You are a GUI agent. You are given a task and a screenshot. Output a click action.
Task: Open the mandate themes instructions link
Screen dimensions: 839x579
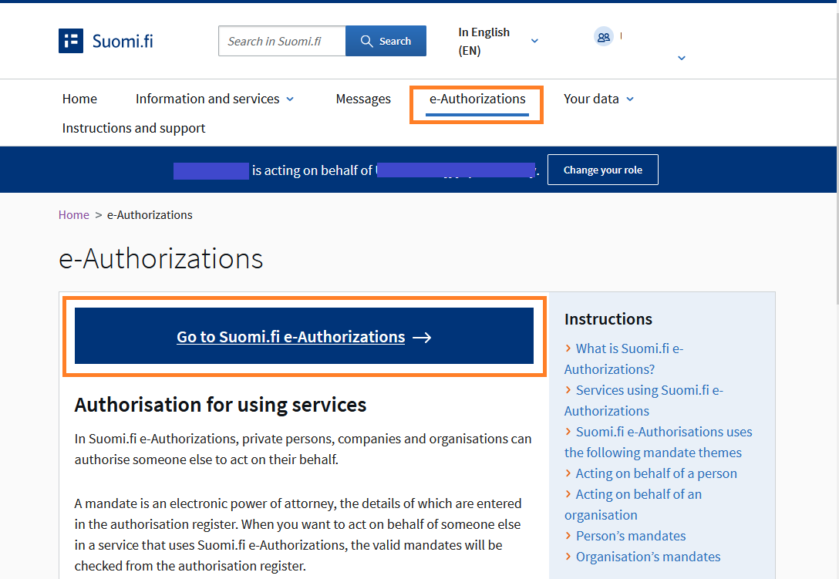658,442
